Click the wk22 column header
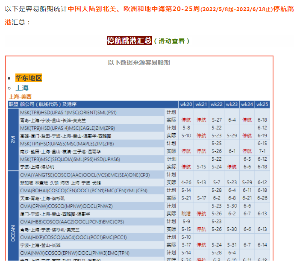 click(x=217, y=104)
